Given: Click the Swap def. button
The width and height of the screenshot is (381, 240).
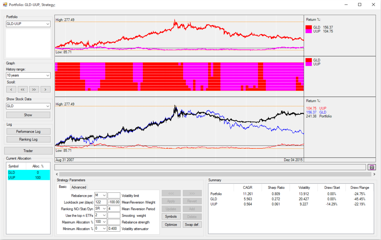Looking at the screenshot, I should click(192, 224).
